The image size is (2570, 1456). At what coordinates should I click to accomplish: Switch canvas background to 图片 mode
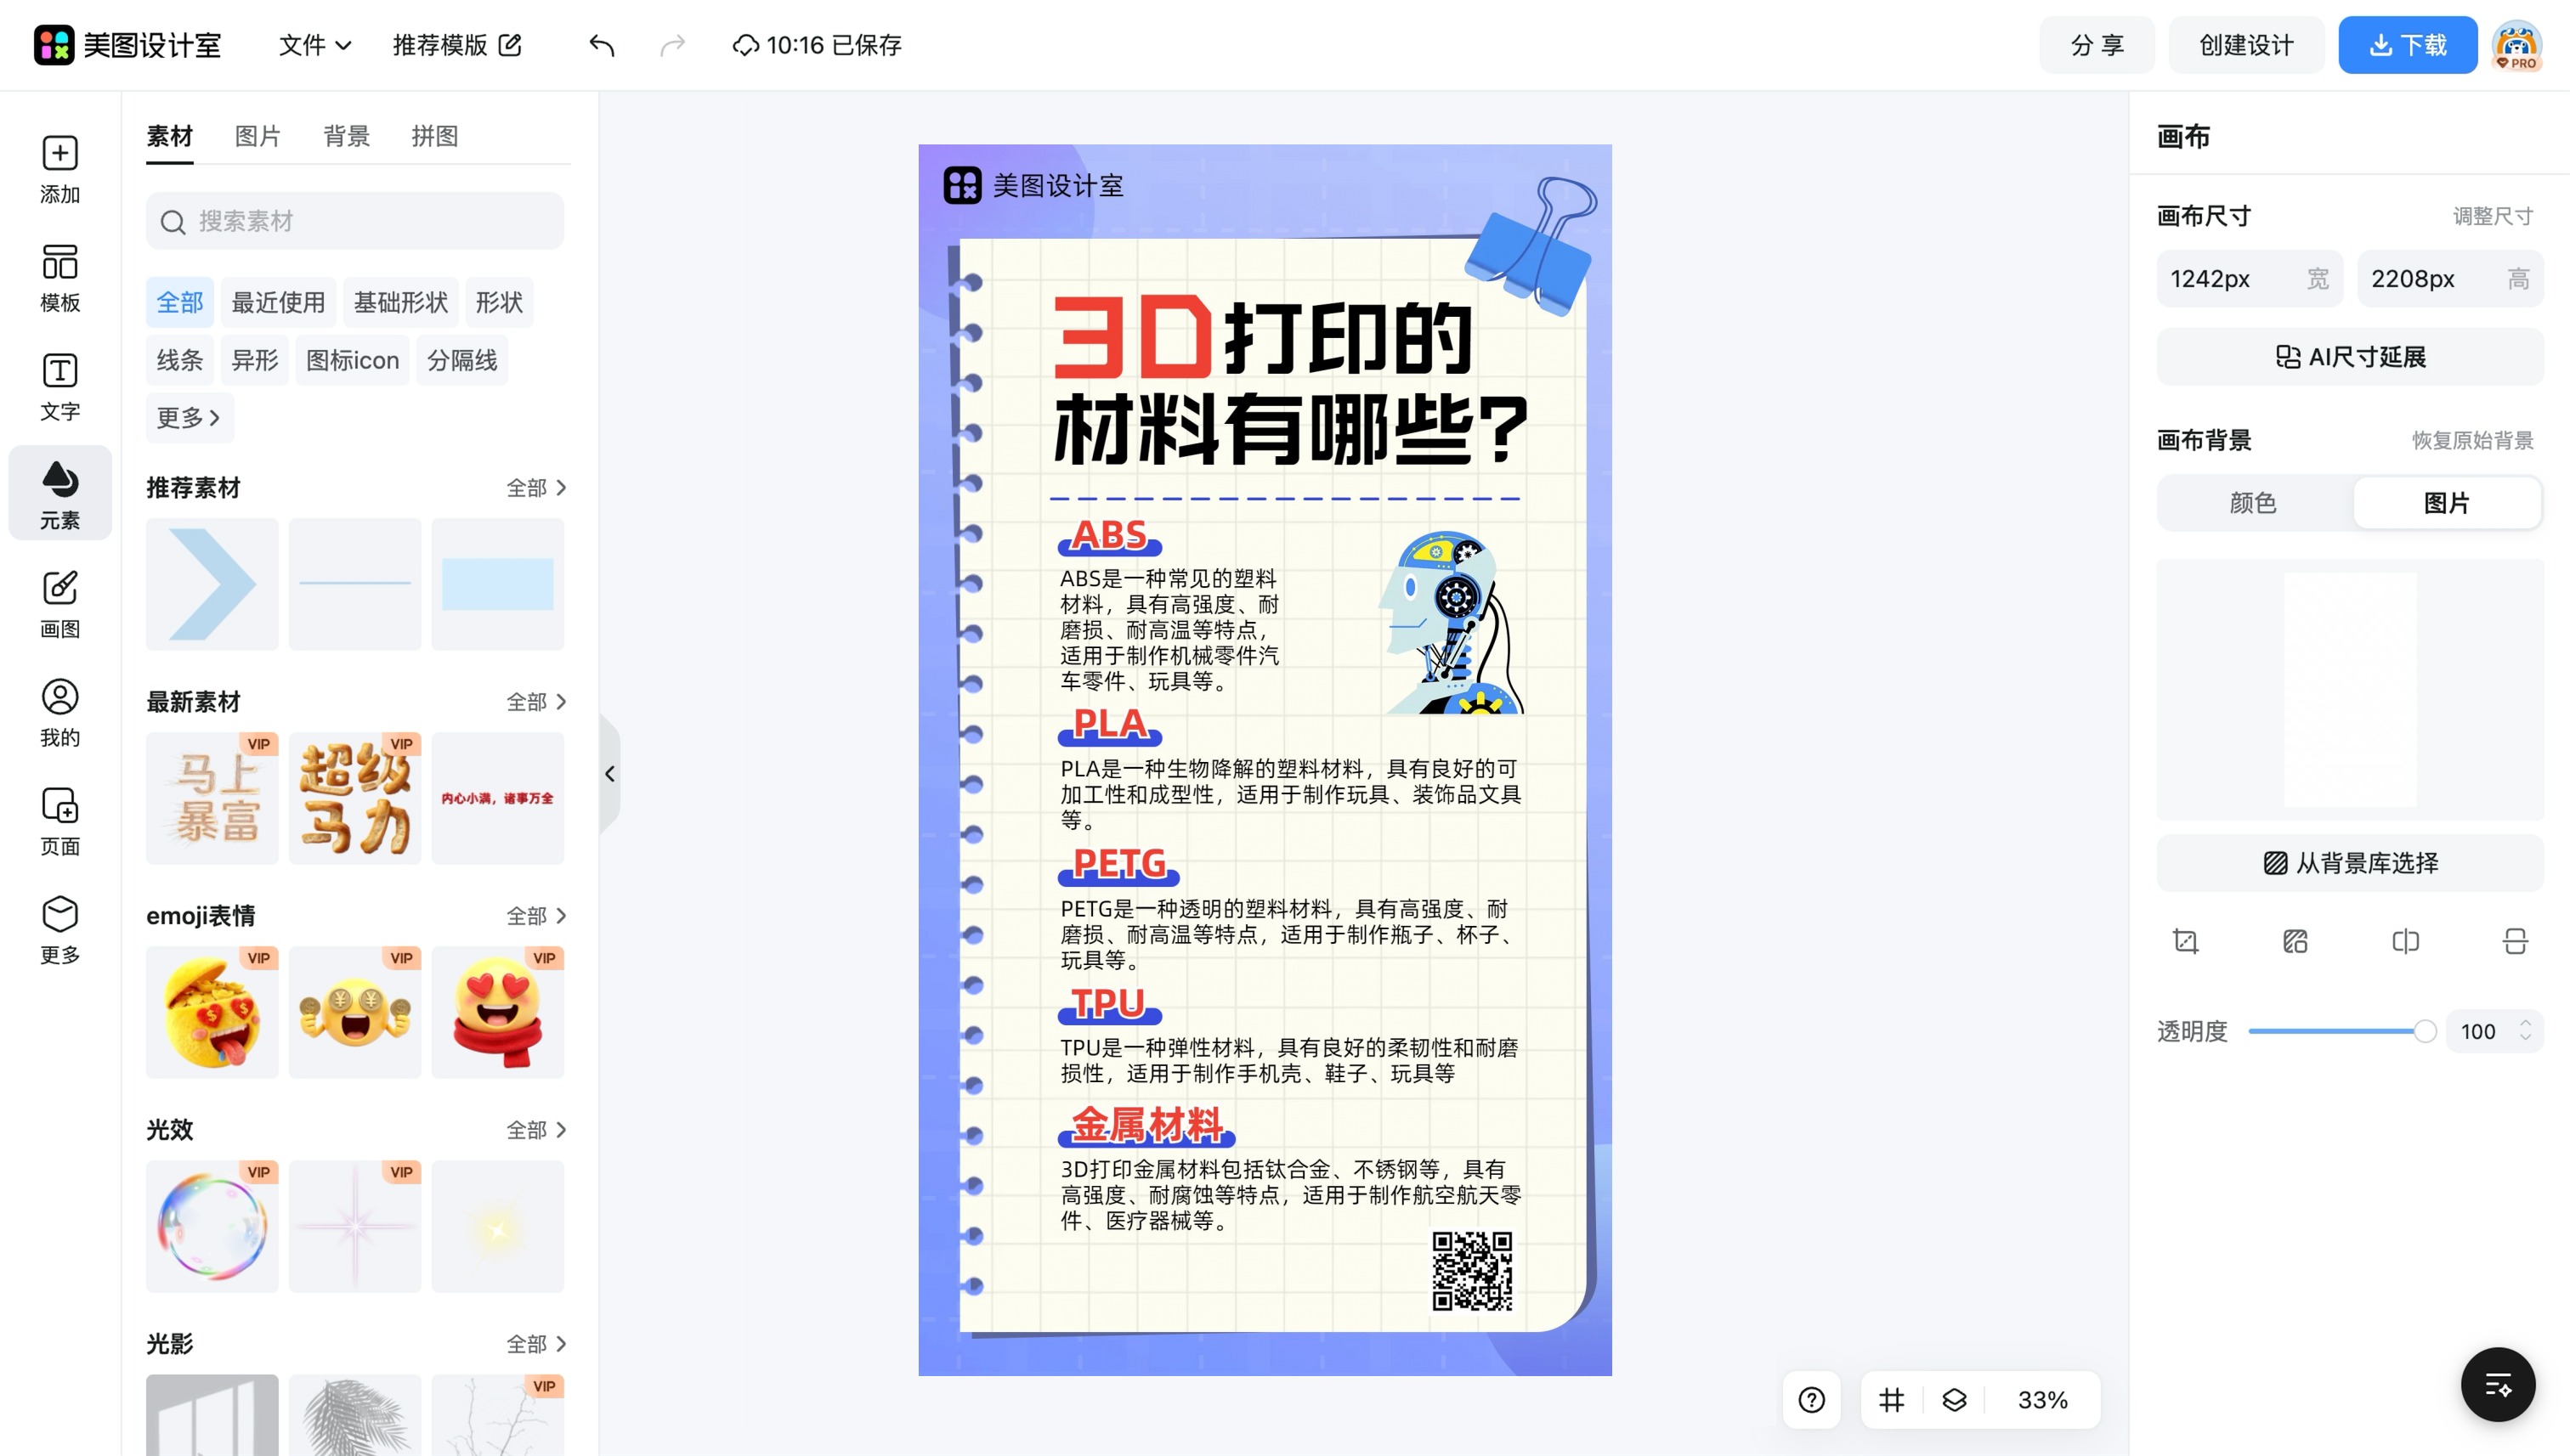pos(2446,503)
